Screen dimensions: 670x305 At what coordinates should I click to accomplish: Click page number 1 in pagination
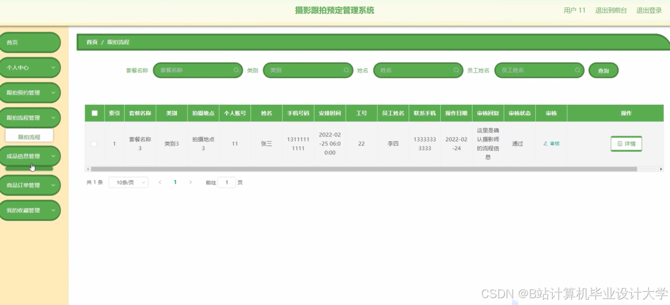pos(175,182)
